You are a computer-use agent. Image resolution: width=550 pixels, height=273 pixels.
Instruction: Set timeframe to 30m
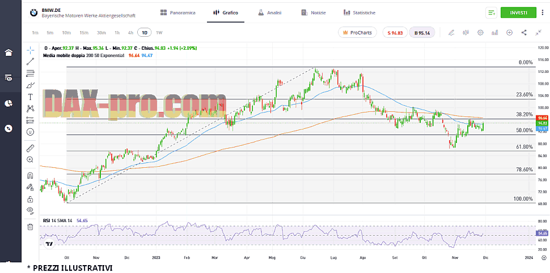click(x=101, y=33)
